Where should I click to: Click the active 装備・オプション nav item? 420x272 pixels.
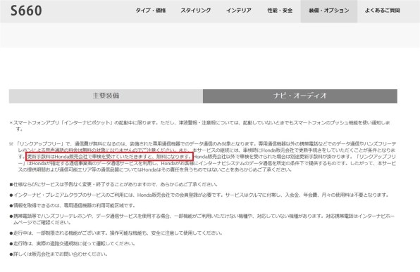(x=329, y=11)
